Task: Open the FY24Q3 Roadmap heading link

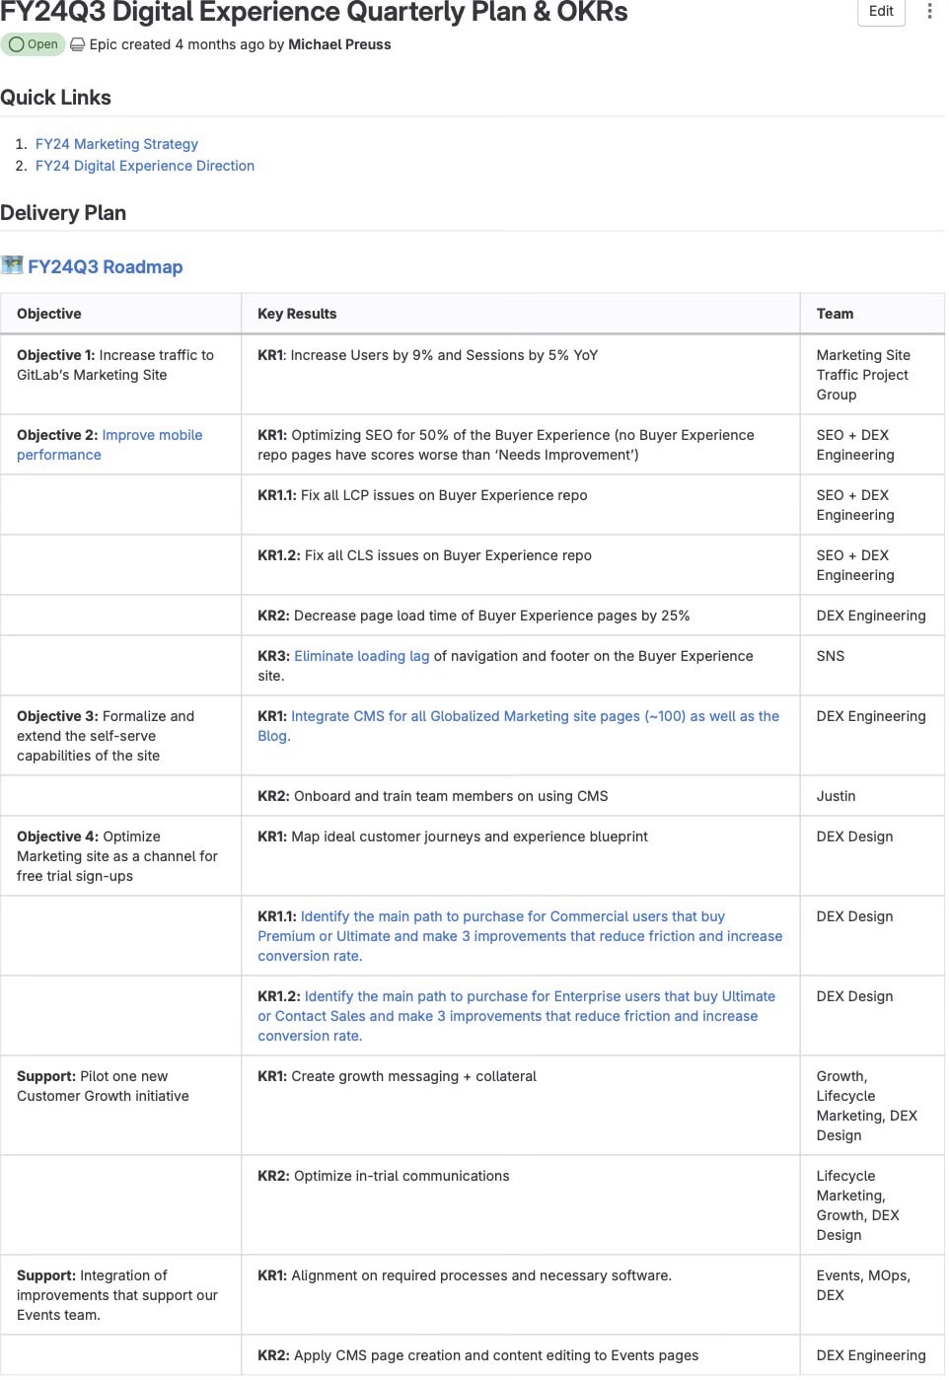Action: (x=106, y=267)
